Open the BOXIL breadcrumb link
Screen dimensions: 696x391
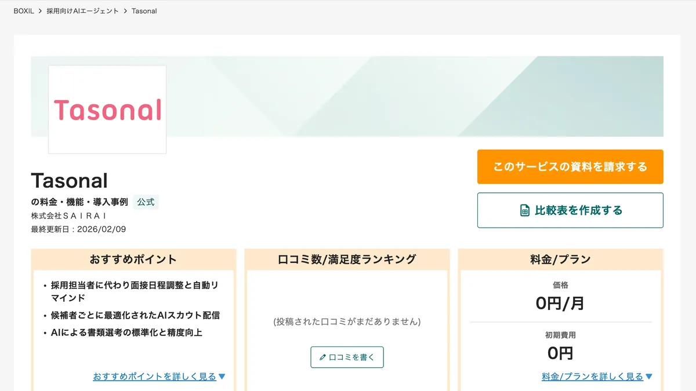click(x=23, y=10)
